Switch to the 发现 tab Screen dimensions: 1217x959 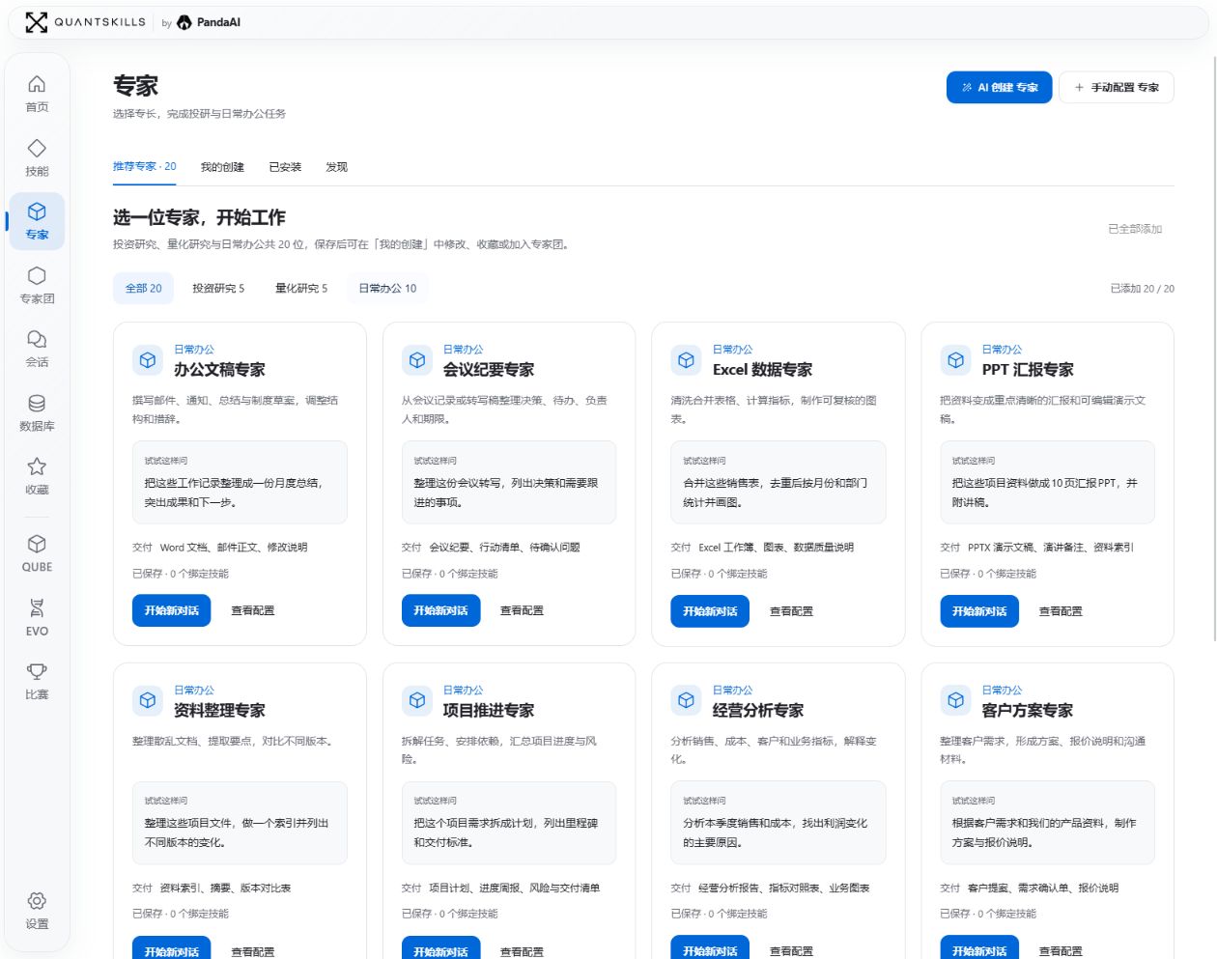coord(336,167)
